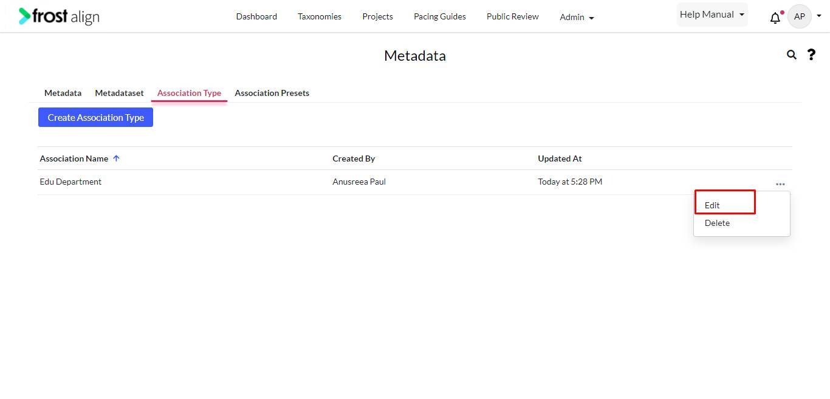
Task: Expand the account menu caret beside AP
Action: [819, 17]
